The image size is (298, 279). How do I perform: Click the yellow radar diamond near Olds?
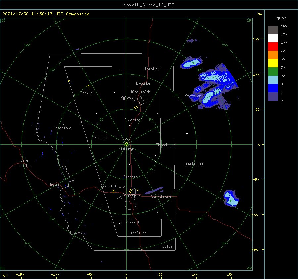(126, 144)
